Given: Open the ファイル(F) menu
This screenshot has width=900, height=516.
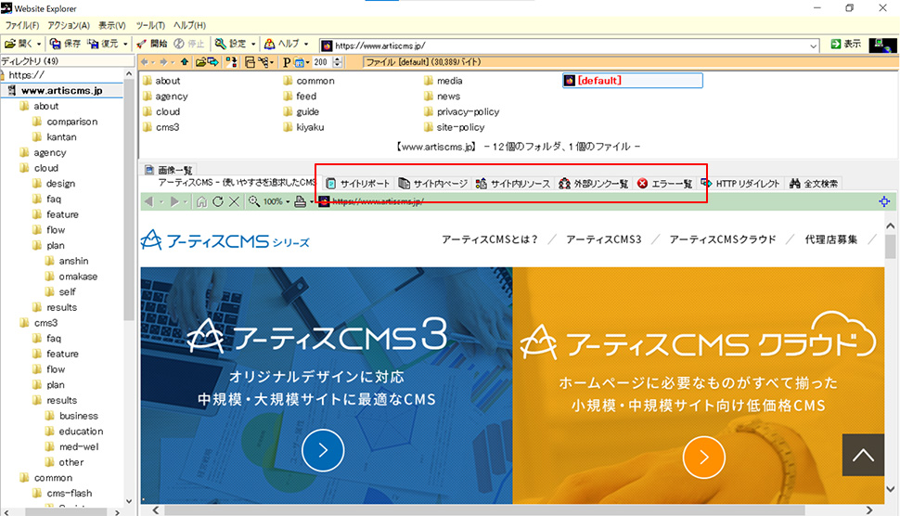Looking at the screenshot, I should (x=22, y=25).
